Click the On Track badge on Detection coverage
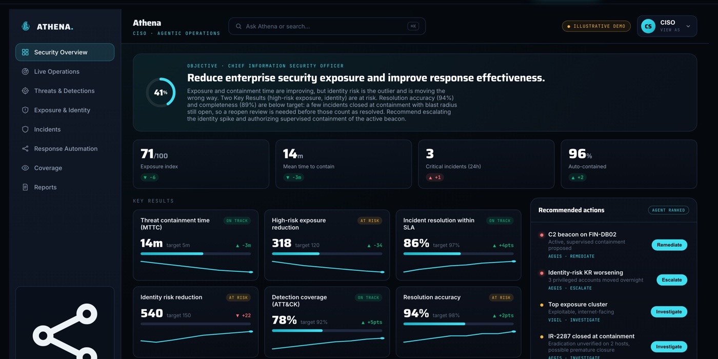Screen dimensions: 718x359 368,297
